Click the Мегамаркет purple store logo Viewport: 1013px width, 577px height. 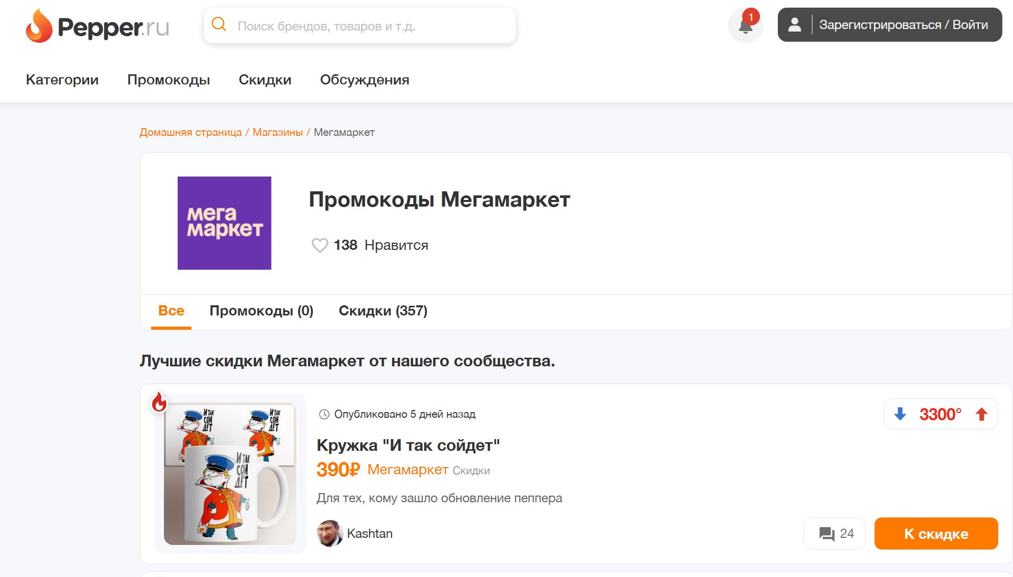[224, 223]
